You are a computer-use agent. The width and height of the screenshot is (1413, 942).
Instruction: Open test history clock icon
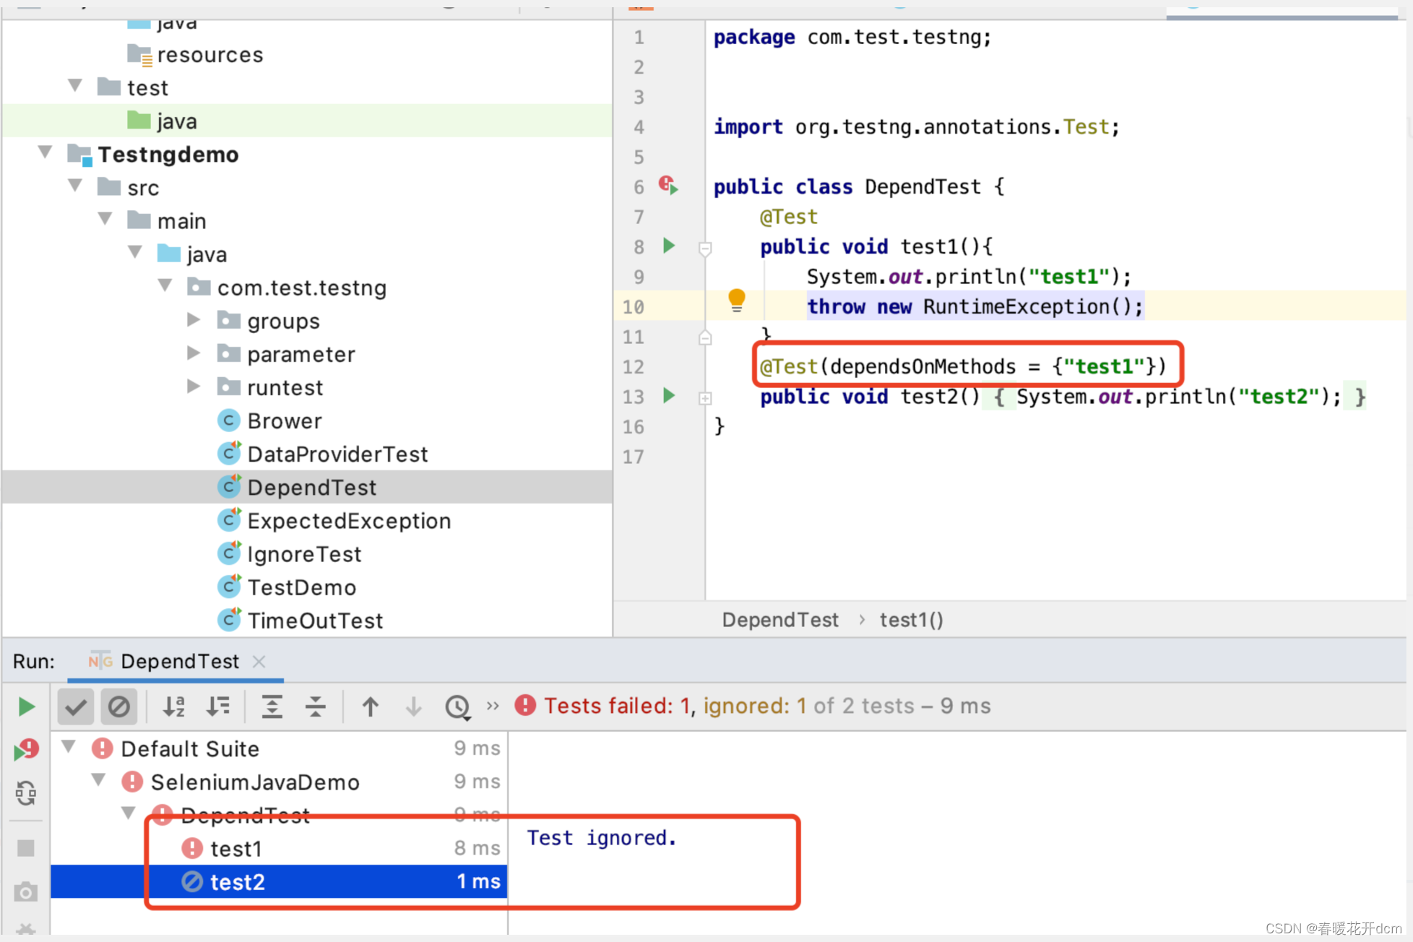point(458,706)
